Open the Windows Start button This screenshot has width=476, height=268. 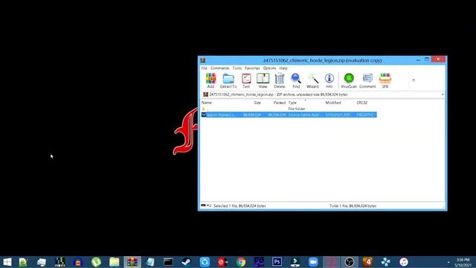7,262
